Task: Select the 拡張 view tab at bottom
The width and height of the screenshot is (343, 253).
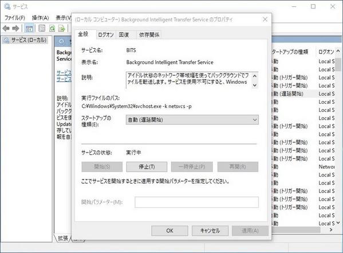Action: click(x=63, y=238)
